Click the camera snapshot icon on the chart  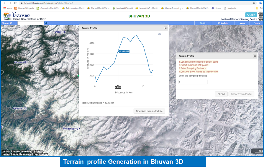(160, 34)
